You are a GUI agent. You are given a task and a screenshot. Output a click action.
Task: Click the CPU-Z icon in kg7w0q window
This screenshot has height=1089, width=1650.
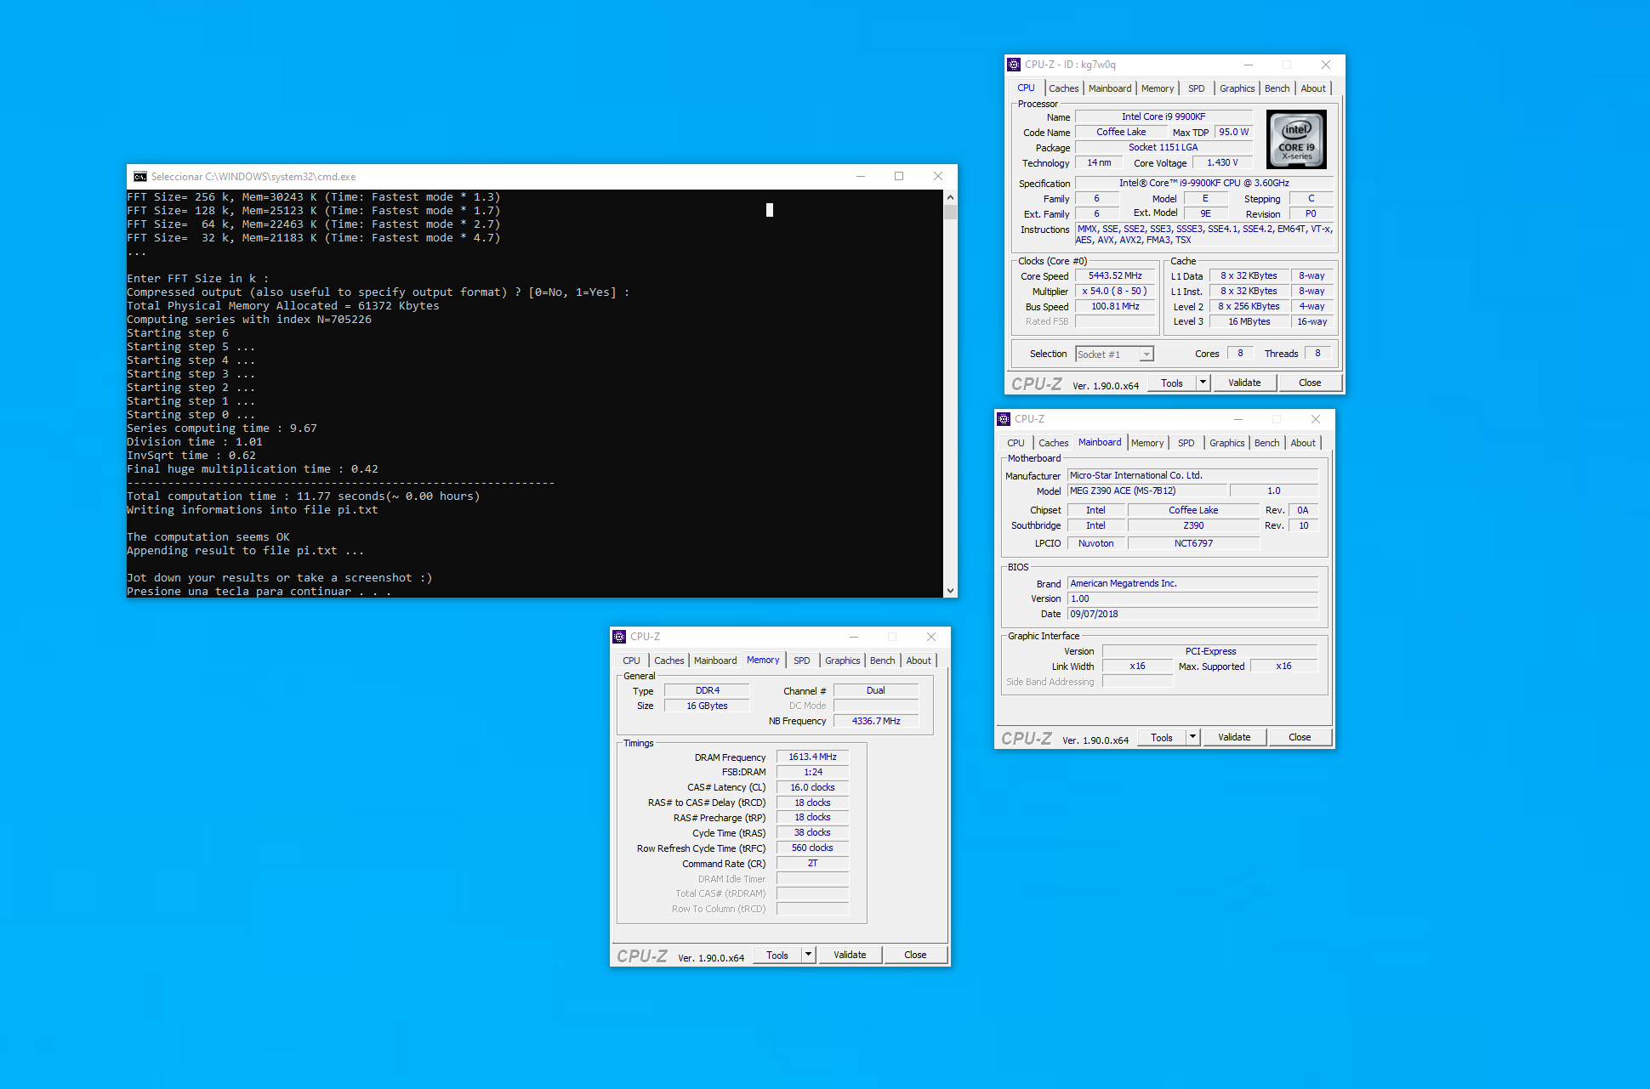pos(1014,65)
